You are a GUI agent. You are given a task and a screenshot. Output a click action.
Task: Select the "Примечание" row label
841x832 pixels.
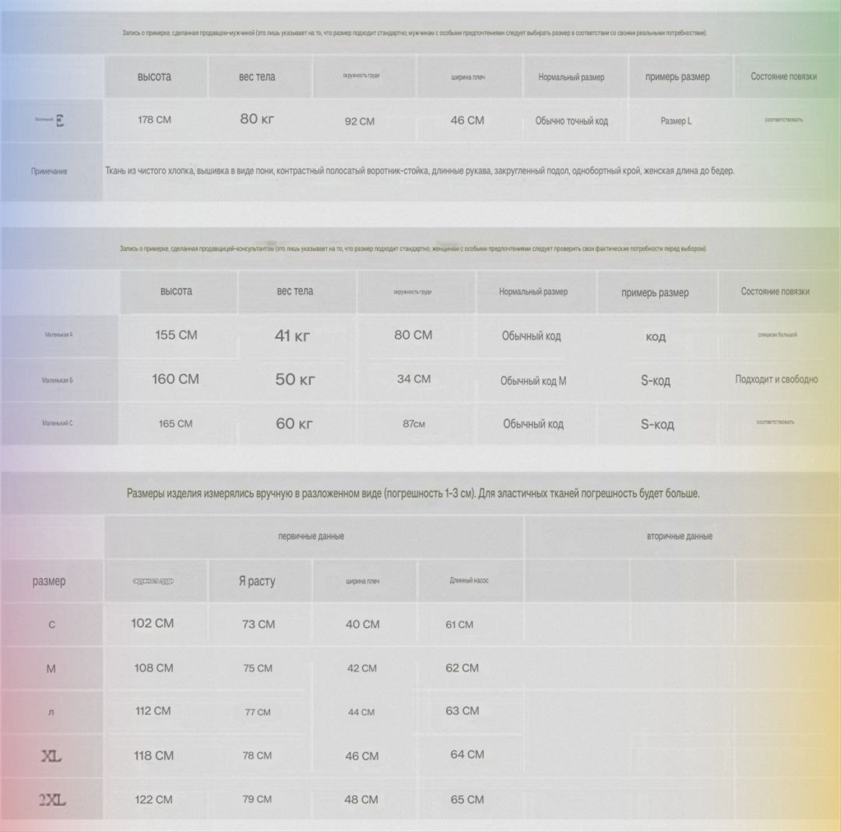(49, 171)
